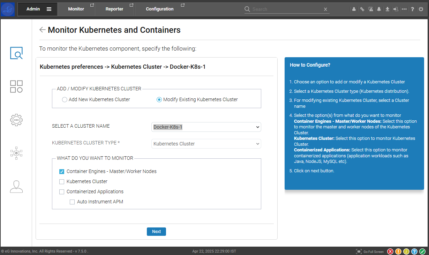The width and height of the screenshot is (429, 255).
Task: Click the eG Innovations logo icon
Action: click(x=8, y=9)
